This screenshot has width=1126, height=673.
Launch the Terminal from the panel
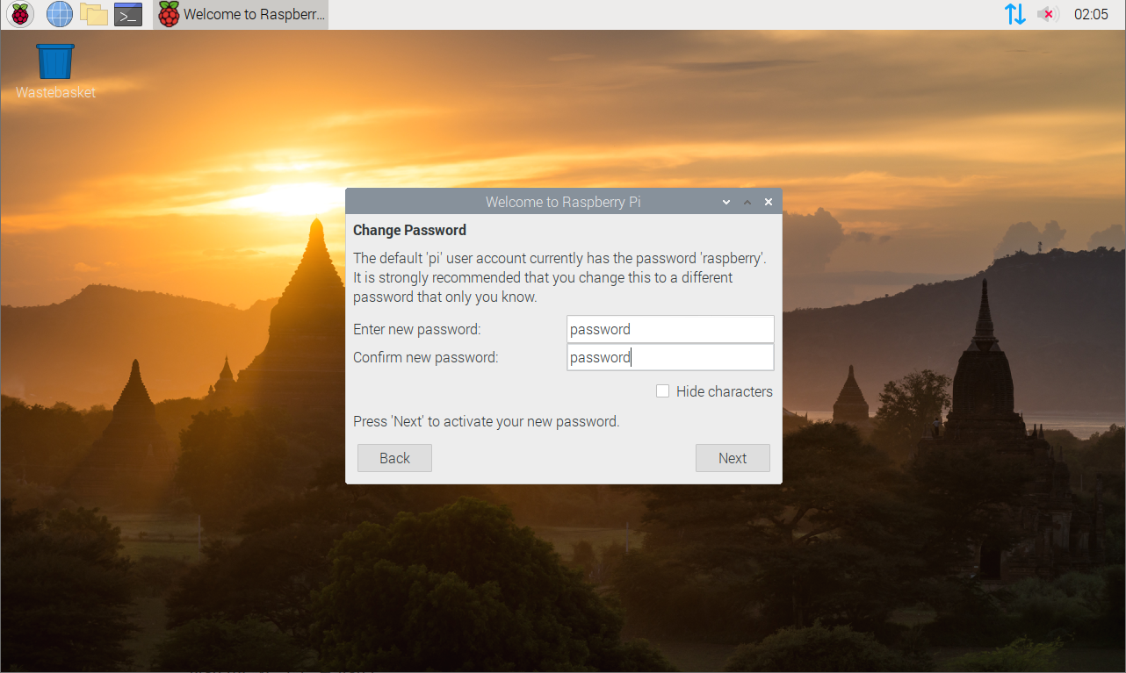tap(128, 14)
